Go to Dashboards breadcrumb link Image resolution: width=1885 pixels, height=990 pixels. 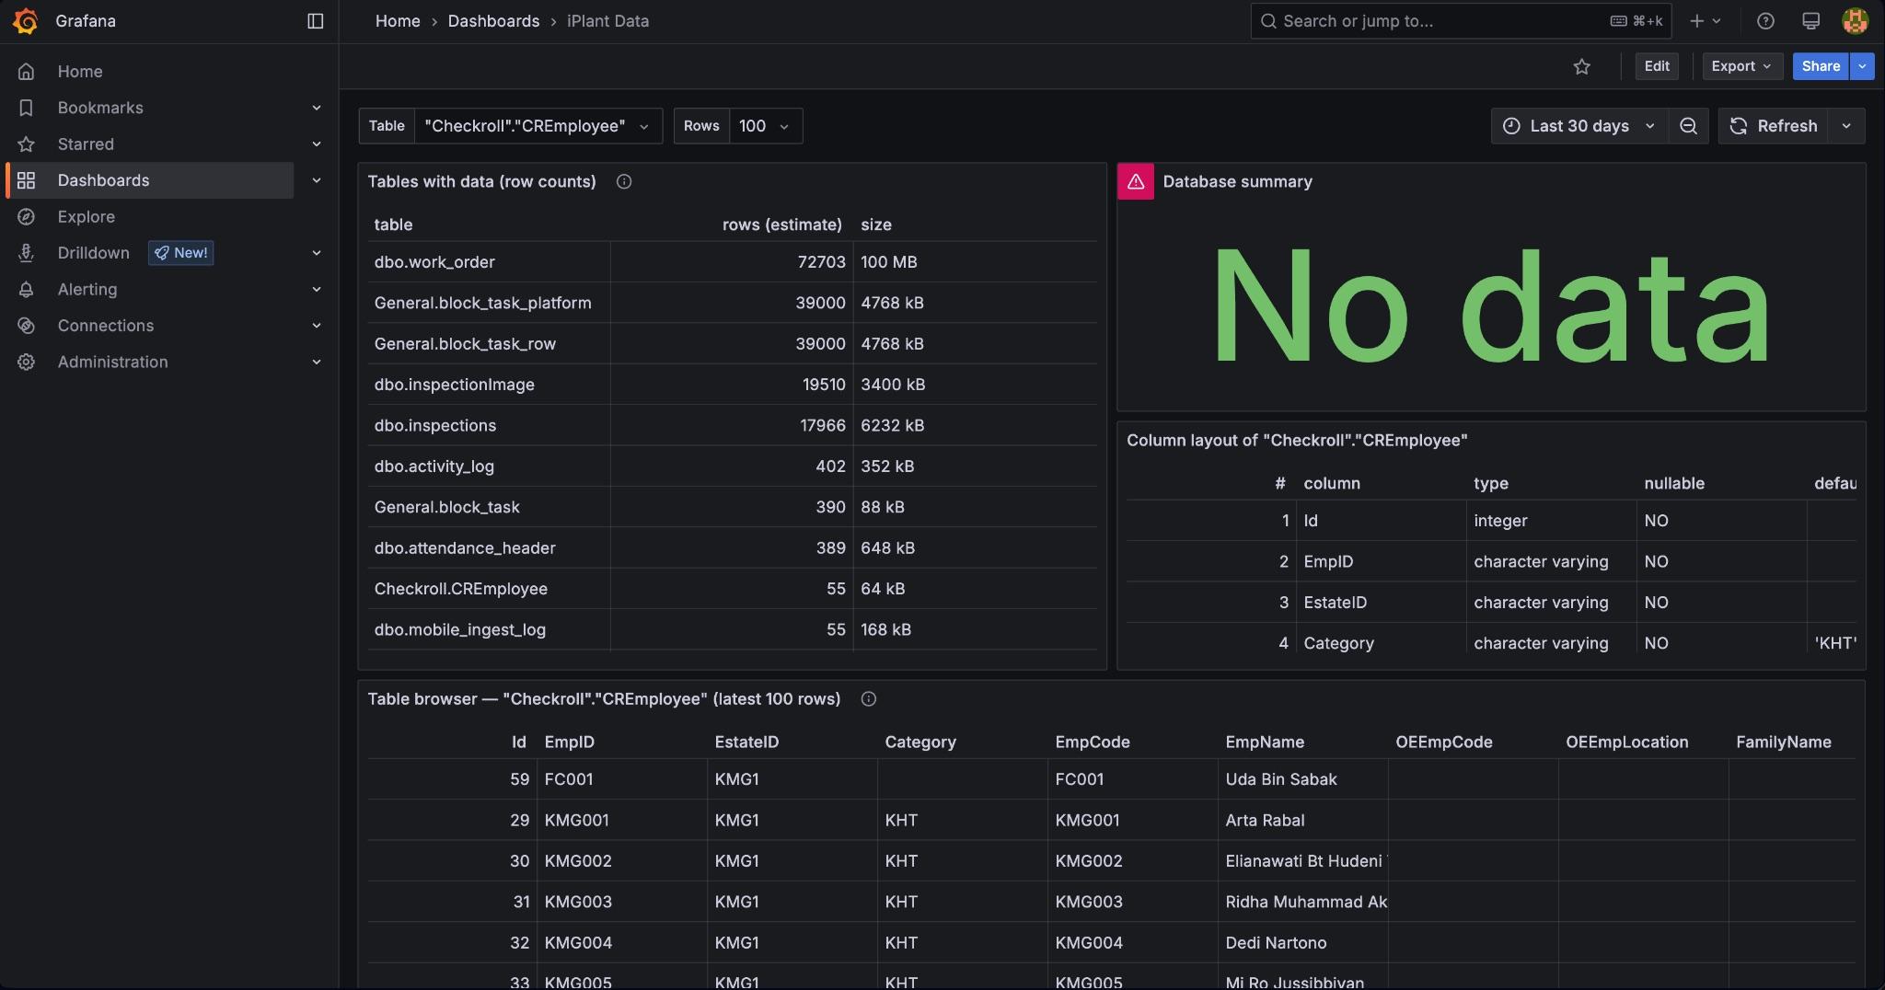[493, 21]
